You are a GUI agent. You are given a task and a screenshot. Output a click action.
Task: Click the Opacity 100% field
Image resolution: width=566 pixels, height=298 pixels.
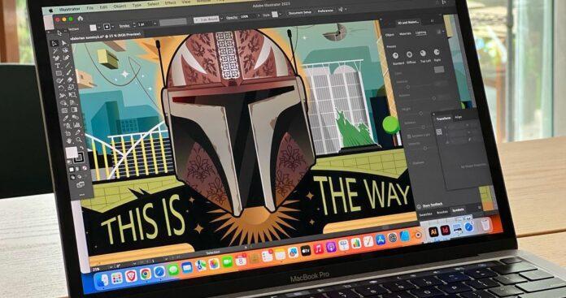tap(249, 16)
